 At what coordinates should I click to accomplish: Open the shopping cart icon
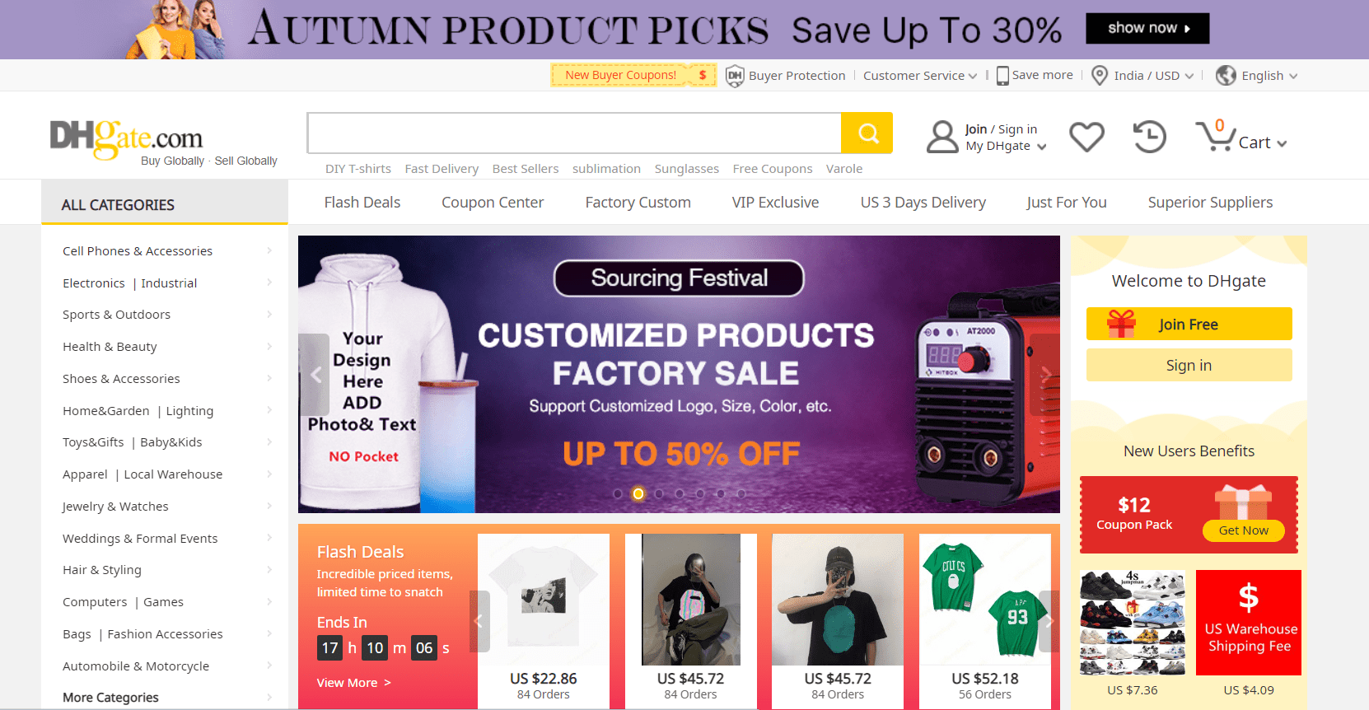pos(1215,136)
